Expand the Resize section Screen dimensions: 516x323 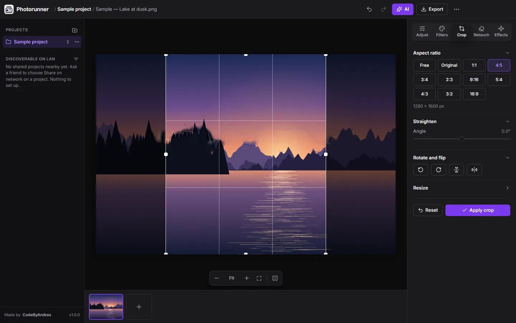(x=462, y=188)
